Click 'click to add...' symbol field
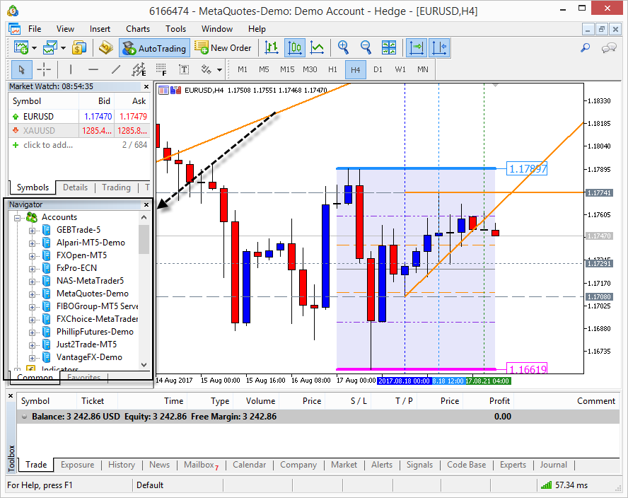The width and height of the screenshot is (628, 498). (x=47, y=145)
